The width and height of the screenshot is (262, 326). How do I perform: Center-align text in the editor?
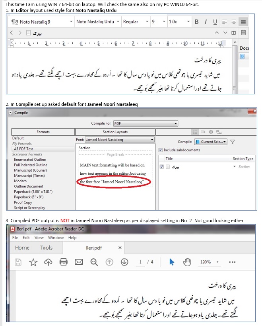point(233,21)
